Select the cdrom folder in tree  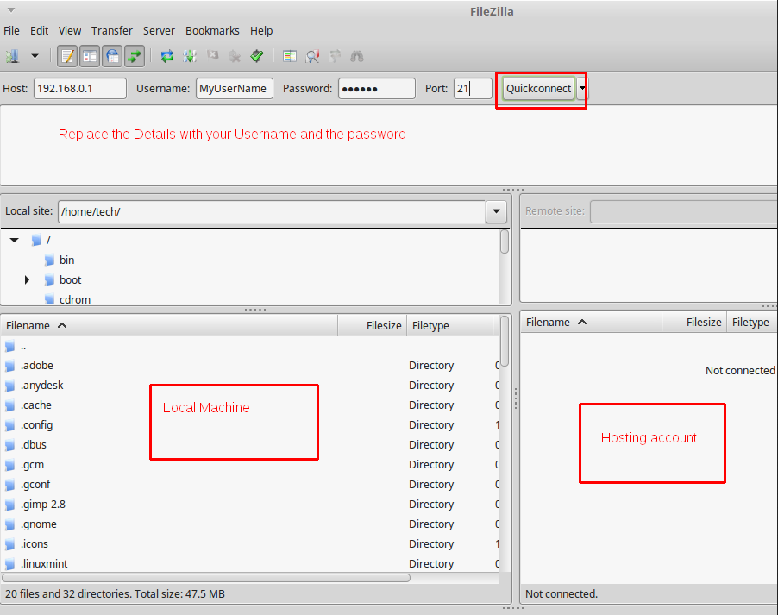[74, 300]
